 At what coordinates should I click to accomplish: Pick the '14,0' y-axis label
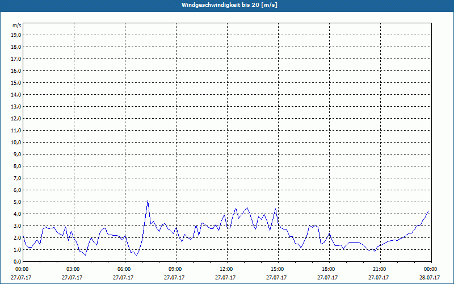16,95
